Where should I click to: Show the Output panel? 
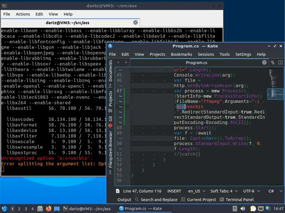pos(124,200)
